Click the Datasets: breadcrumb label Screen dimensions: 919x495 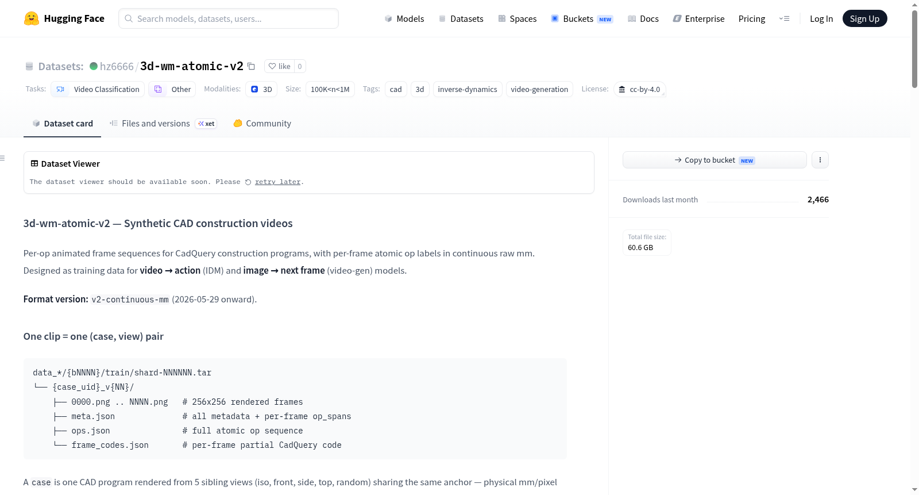61,66
